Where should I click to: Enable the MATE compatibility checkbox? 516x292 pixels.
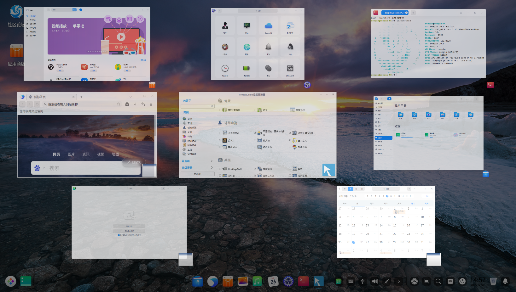220,110
